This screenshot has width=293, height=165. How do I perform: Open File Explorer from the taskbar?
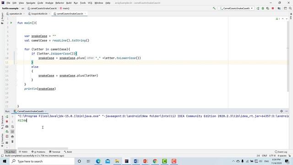pyautogui.click(x=117, y=161)
